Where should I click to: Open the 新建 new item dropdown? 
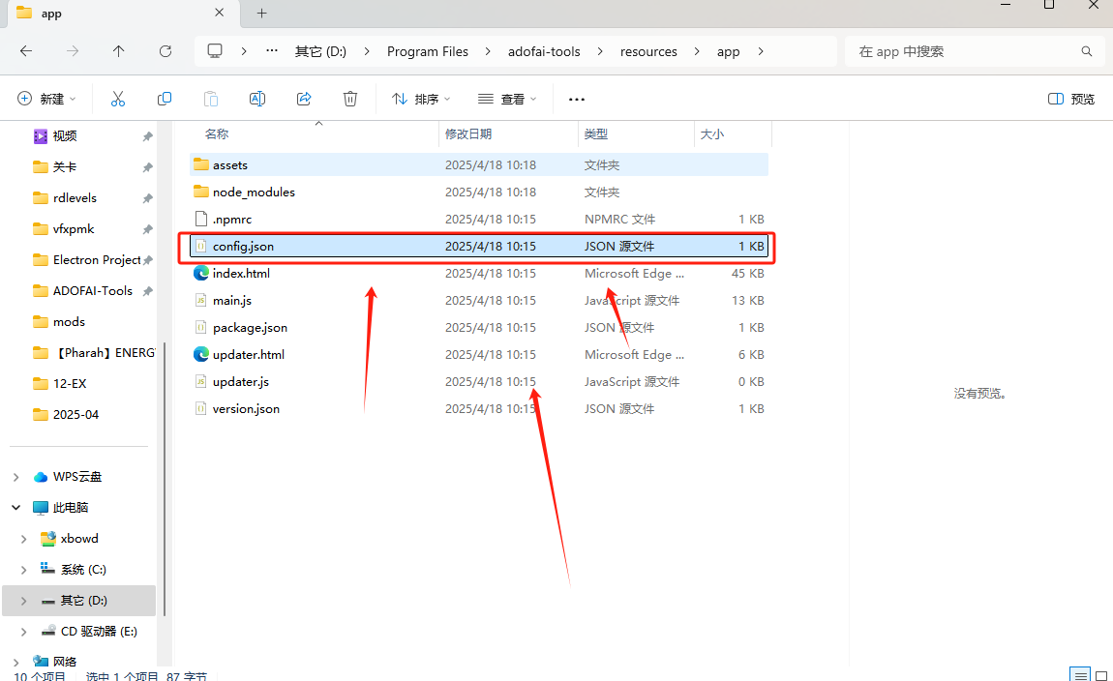(46, 99)
